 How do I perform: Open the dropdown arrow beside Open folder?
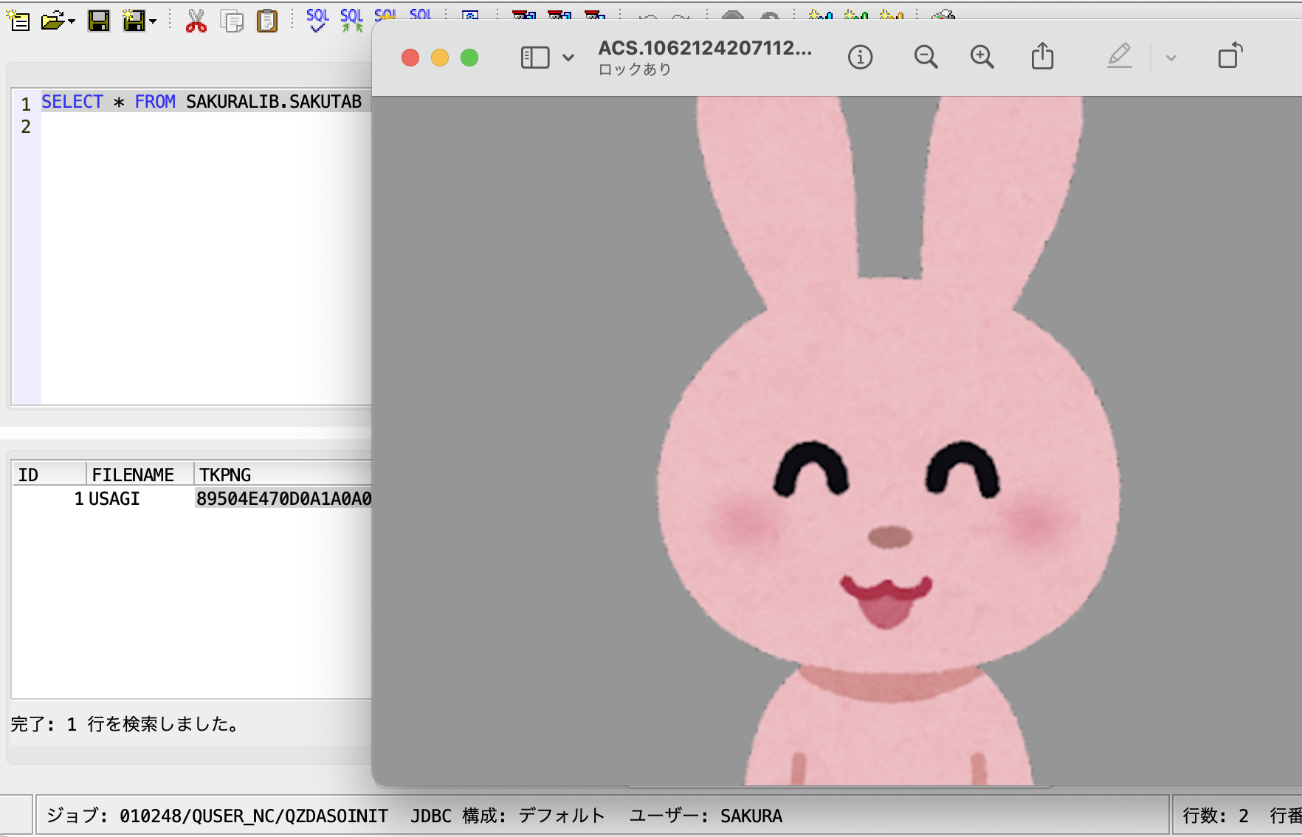[x=72, y=21]
